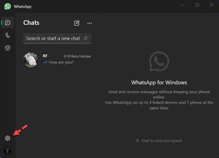Viewport: 219px width, 158px height.
Task: Maximize the WhatsApp window
Action: pyautogui.click(x=197, y=5)
